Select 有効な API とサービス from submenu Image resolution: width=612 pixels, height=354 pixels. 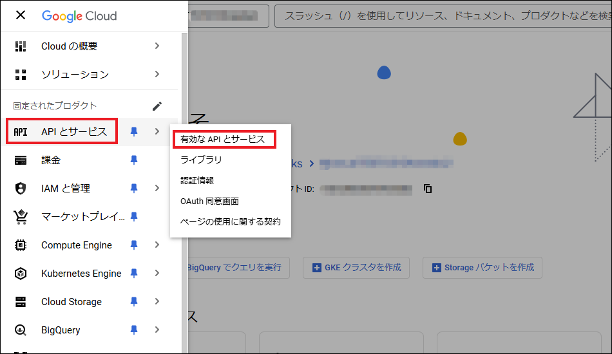pyautogui.click(x=223, y=139)
